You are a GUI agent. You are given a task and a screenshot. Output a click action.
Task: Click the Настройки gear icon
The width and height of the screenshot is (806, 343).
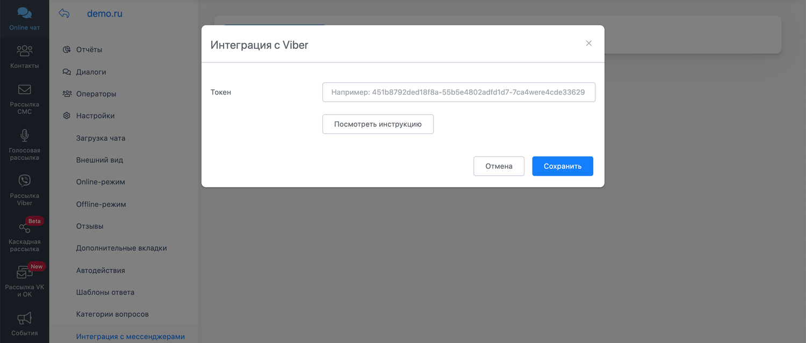[67, 116]
